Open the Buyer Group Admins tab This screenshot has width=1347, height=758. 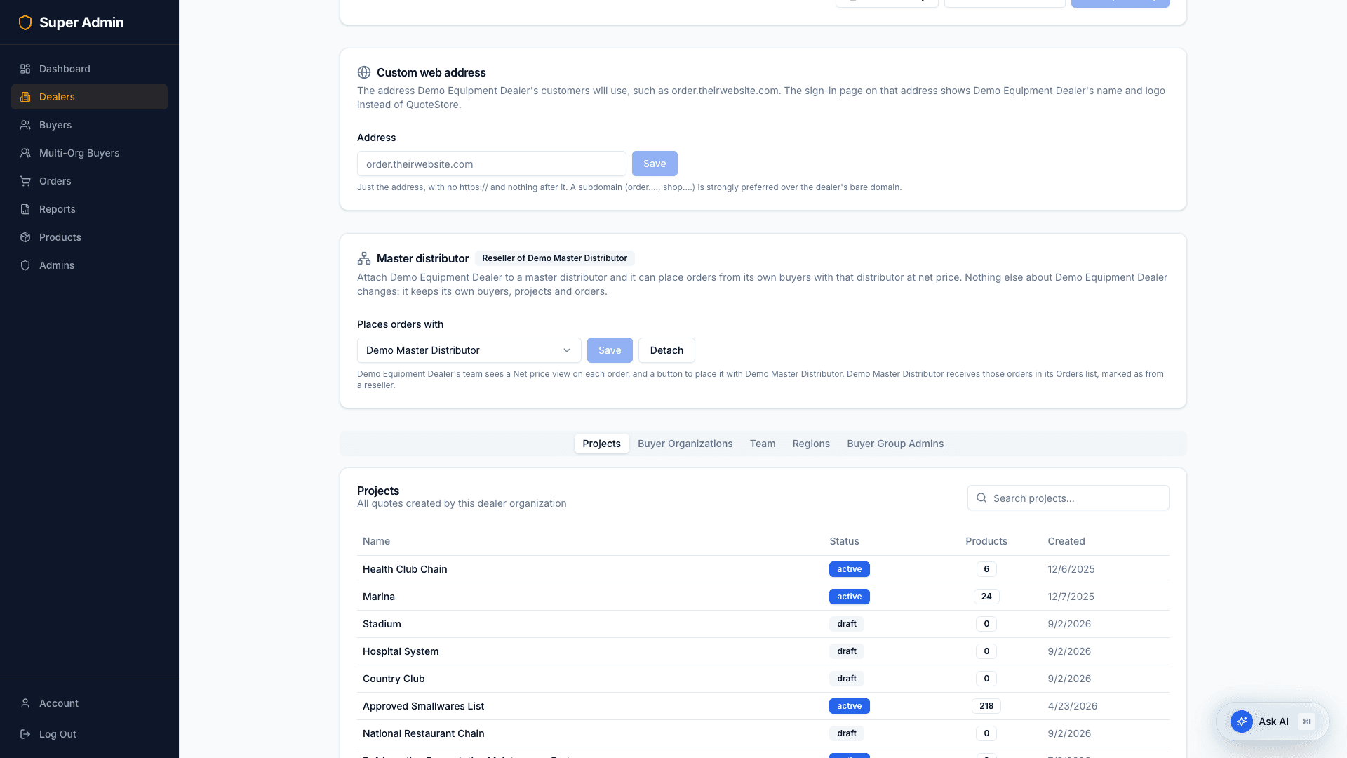point(895,444)
